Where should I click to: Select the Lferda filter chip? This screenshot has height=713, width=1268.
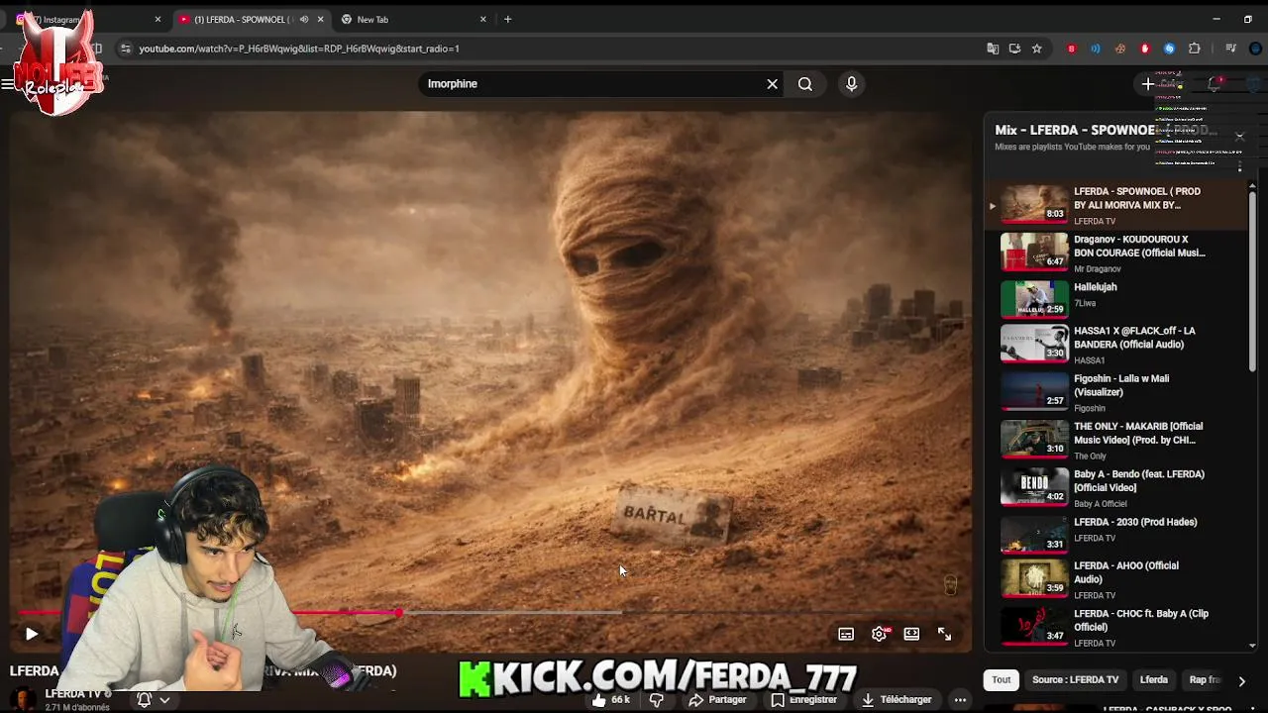(1154, 680)
